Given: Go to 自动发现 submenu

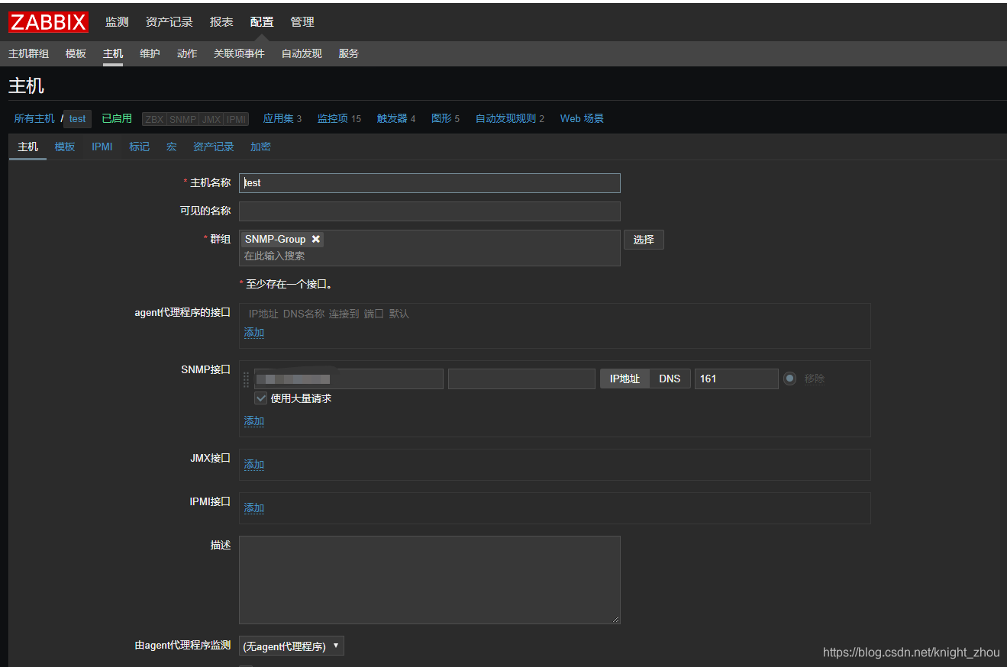Looking at the screenshot, I should (302, 53).
